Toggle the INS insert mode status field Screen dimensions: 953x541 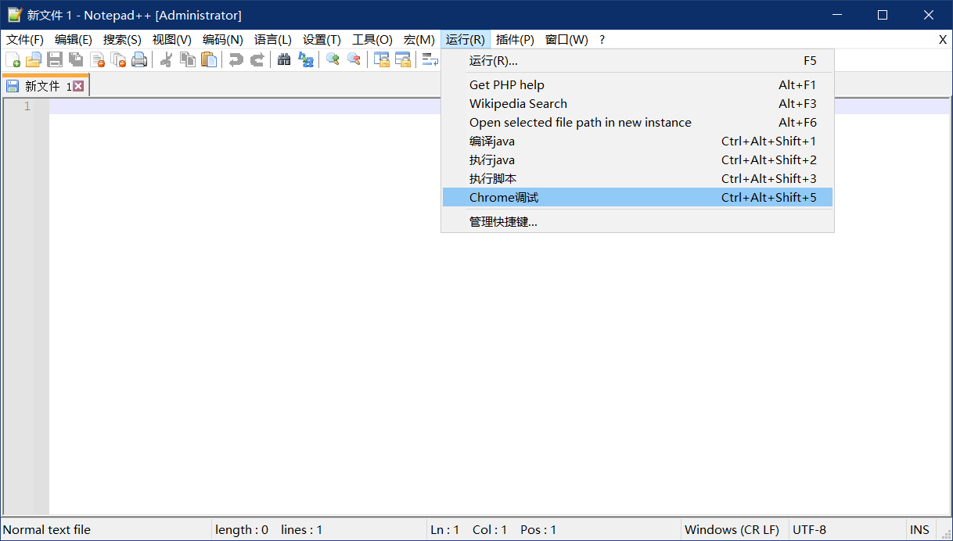pyautogui.click(x=921, y=530)
